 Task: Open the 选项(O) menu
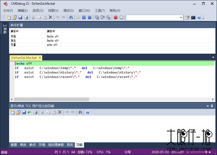pos(38,11)
